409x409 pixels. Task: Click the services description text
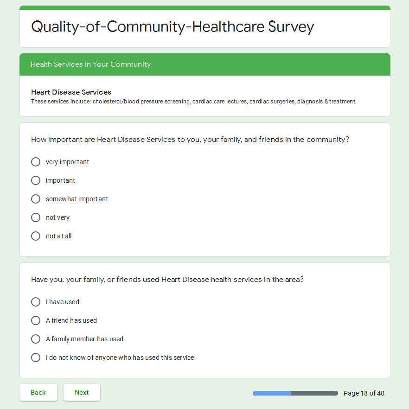tap(193, 102)
